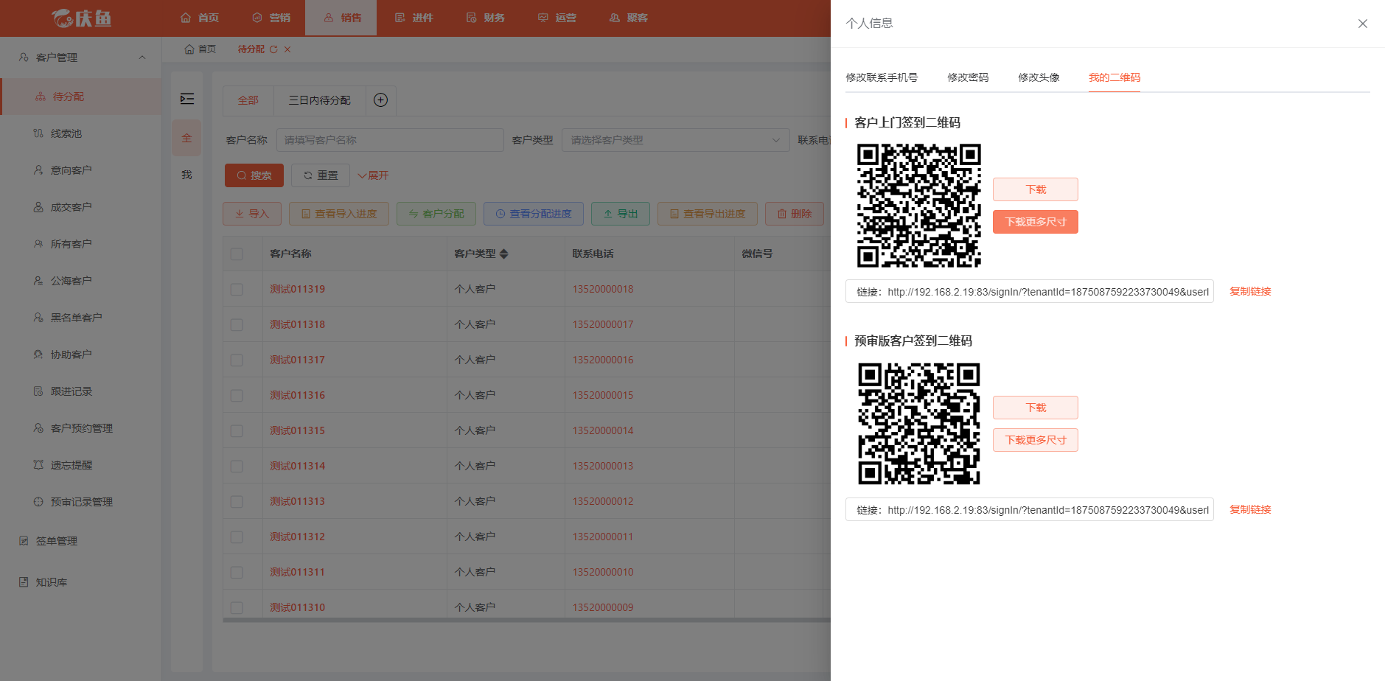Image resolution: width=1385 pixels, height=681 pixels.
Task: Click the 重置 button
Action: (x=321, y=175)
